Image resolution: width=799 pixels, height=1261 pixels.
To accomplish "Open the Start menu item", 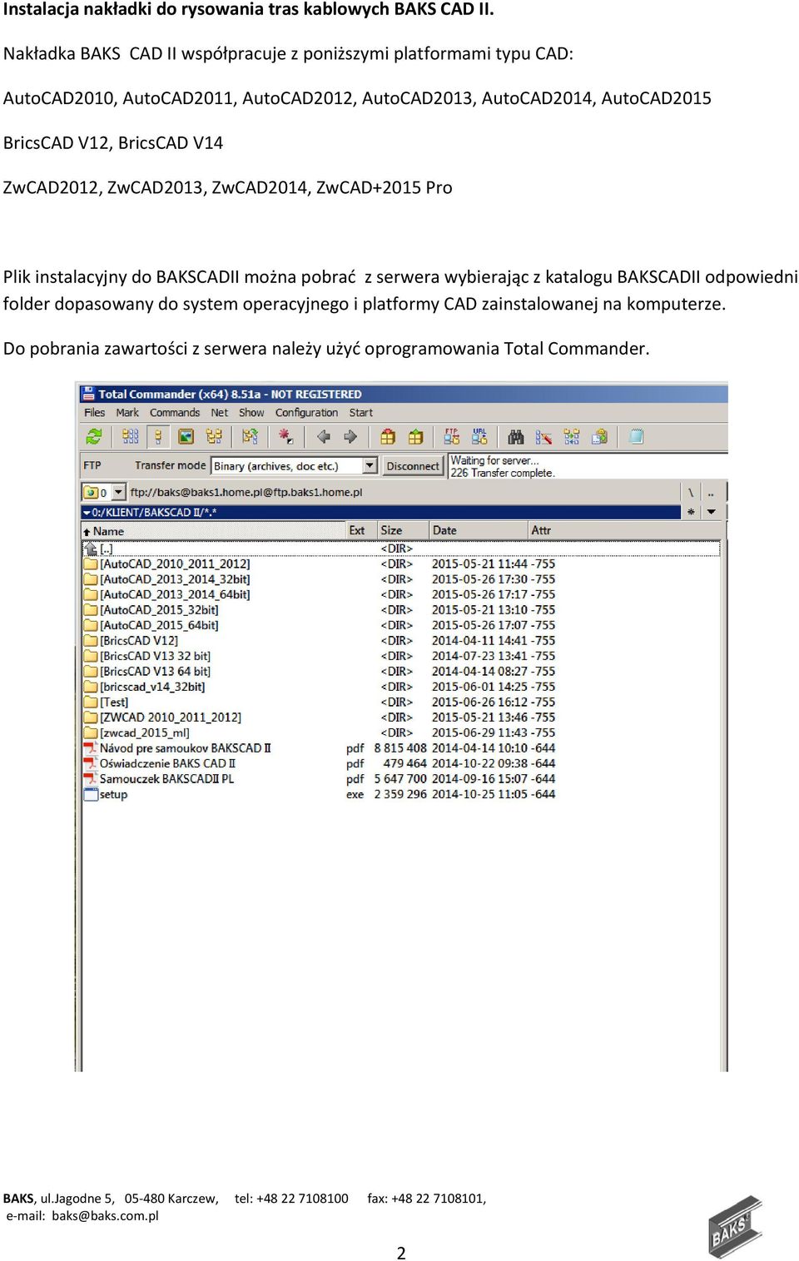I will click(x=361, y=412).
